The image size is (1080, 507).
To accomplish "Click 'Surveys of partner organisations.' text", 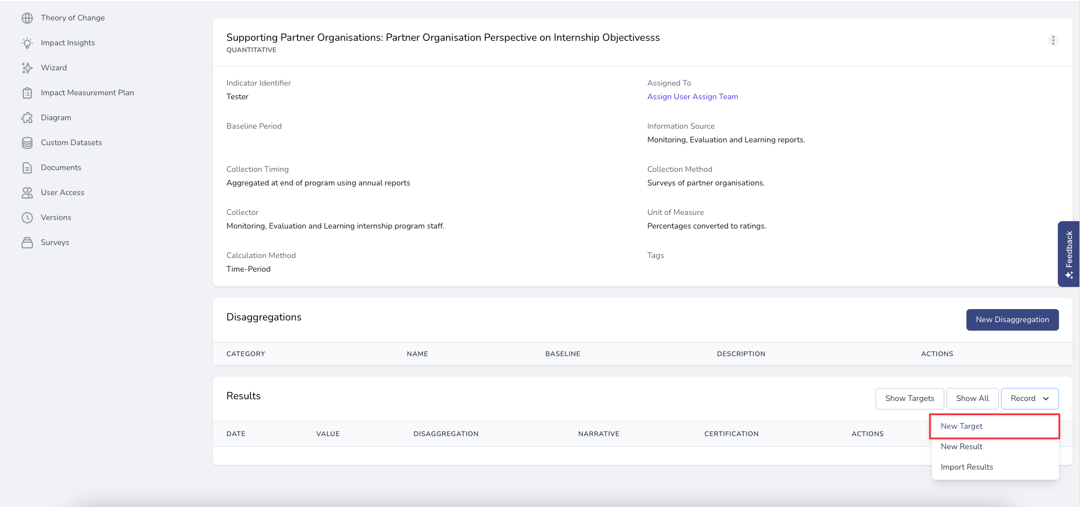I will pos(706,183).
